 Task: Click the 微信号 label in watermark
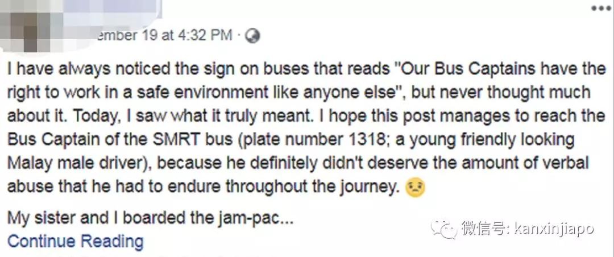tap(484, 229)
